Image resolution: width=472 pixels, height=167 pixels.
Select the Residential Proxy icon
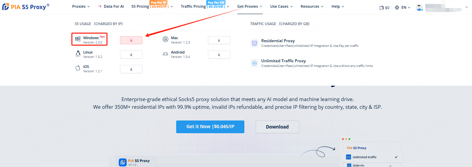point(254,43)
